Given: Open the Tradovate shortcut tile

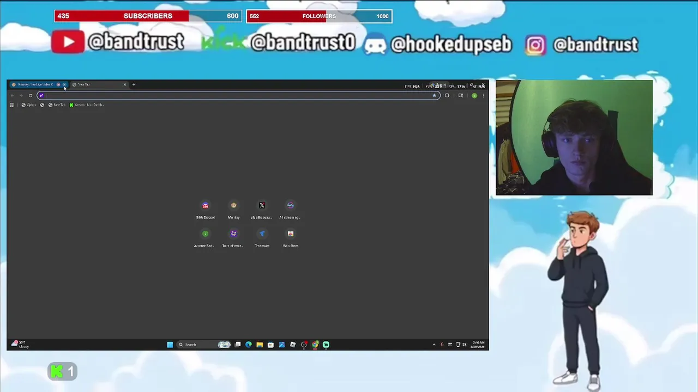Looking at the screenshot, I should (x=262, y=238).
